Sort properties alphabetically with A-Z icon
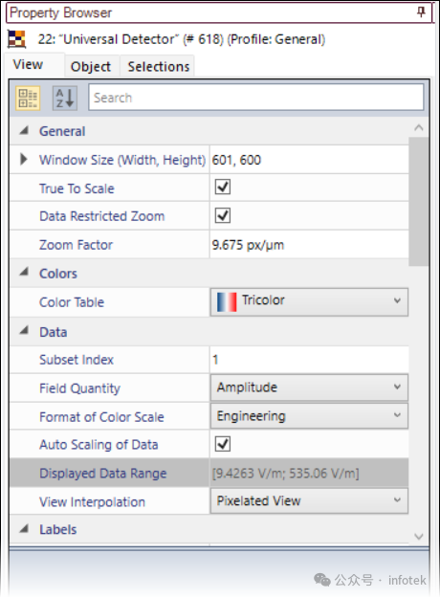This screenshot has width=440, height=598. coord(64,98)
